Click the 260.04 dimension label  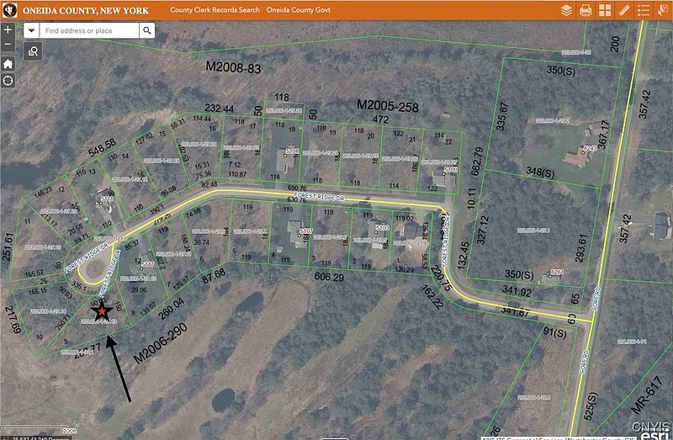click(172, 309)
